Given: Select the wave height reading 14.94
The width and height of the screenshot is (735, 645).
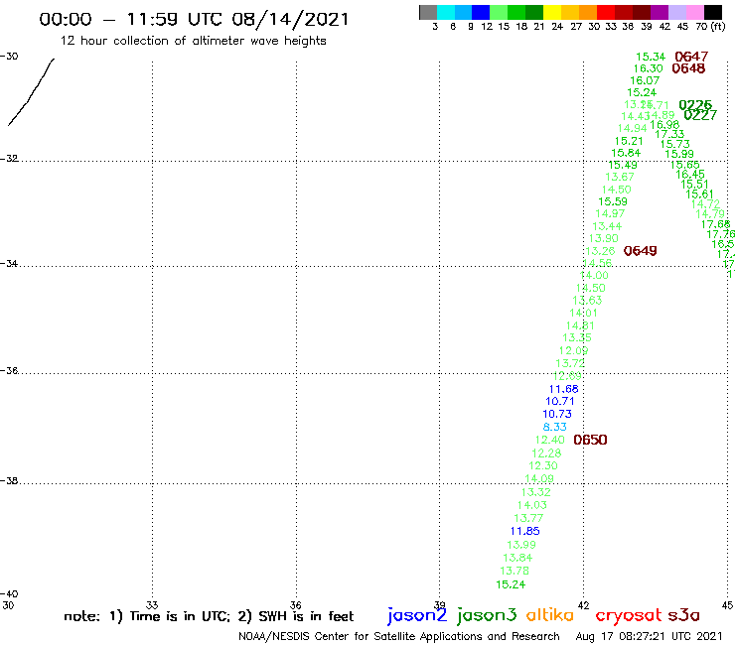Looking at the screenshot, I should 633,128.
